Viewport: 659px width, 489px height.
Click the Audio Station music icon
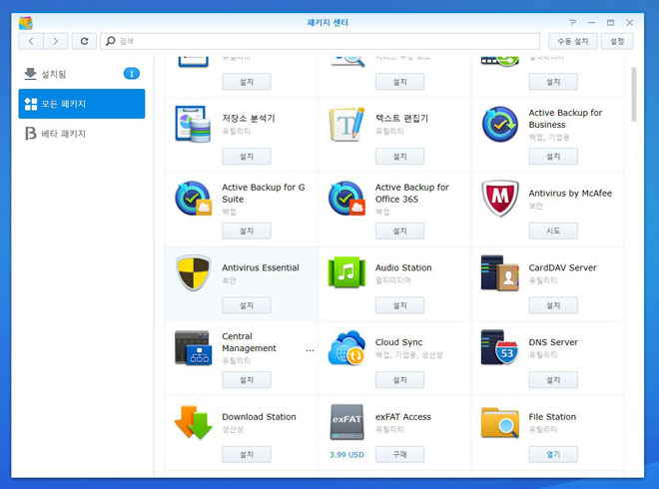tap(346, 272)
